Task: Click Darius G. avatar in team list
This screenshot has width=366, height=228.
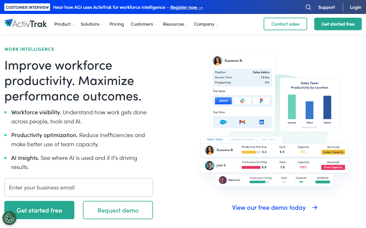Action: click(223, 180)
